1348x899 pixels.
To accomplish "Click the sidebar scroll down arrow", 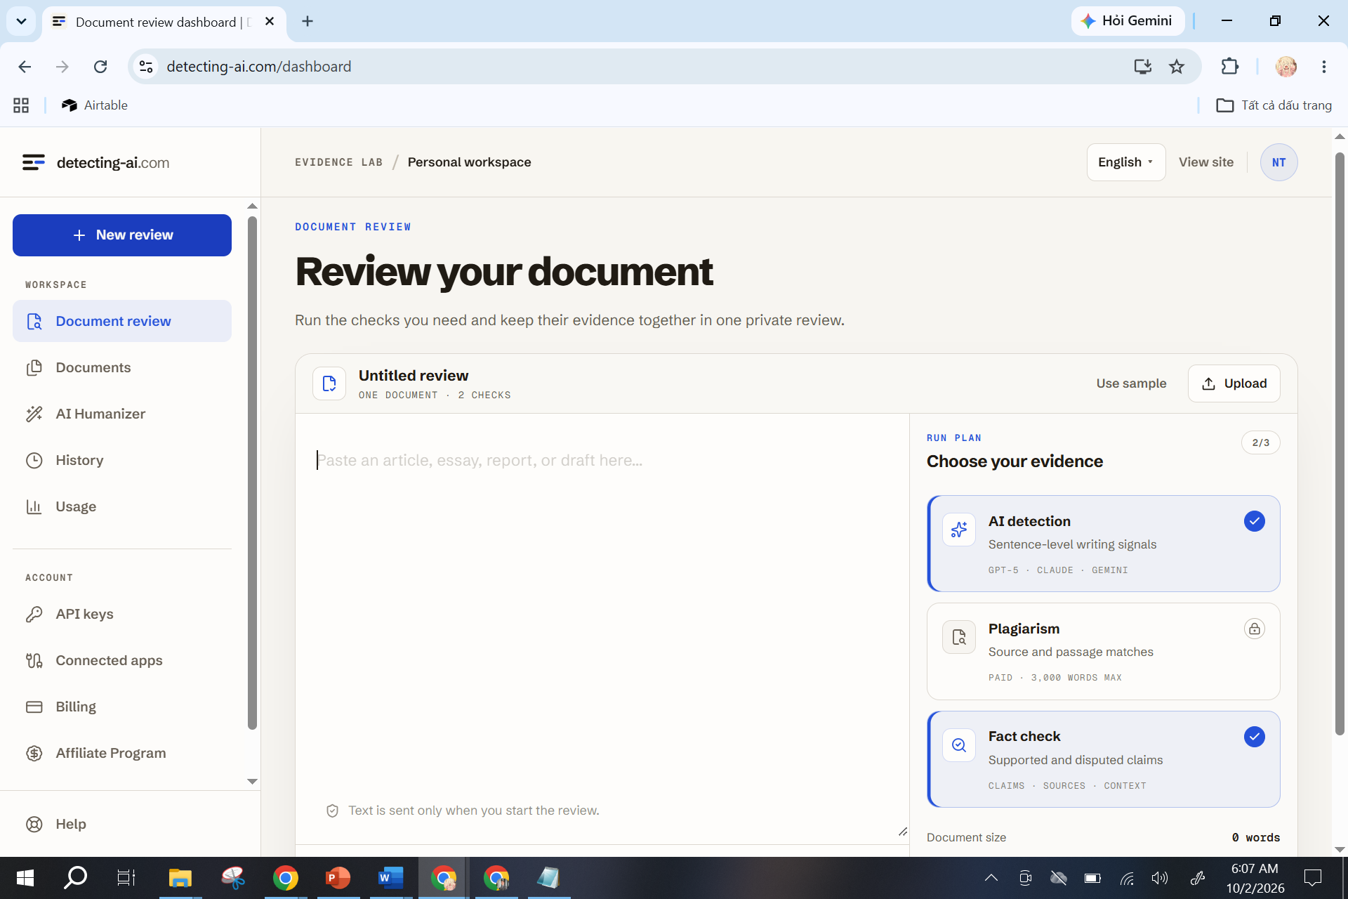I will tap(252, 781).
